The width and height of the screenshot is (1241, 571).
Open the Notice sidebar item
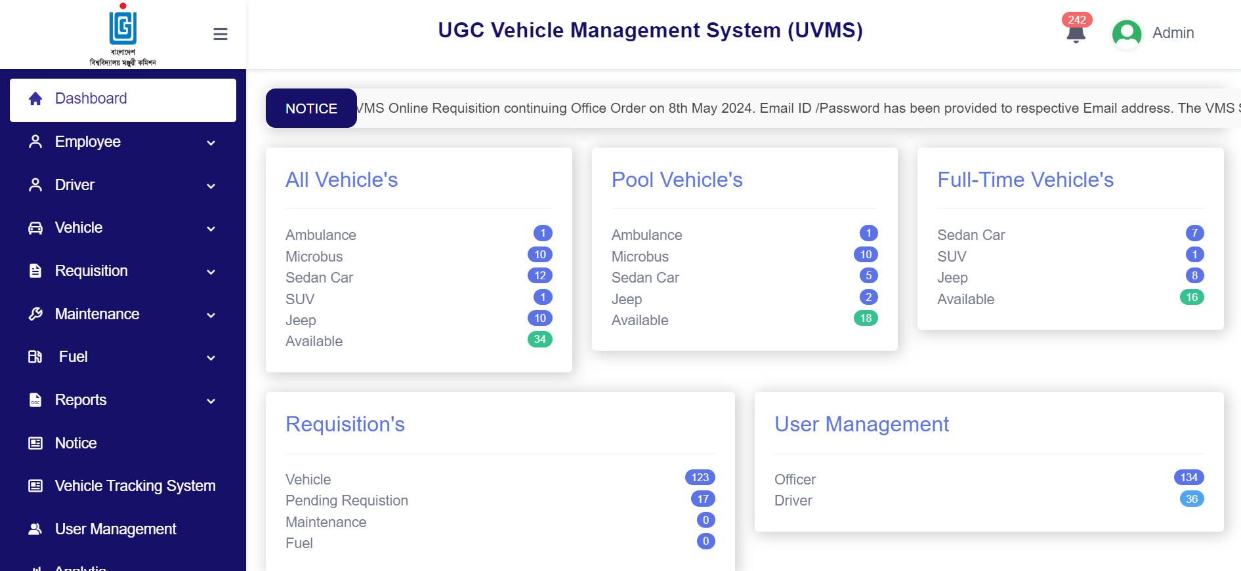pyautogui.click(x=123, y=443)
